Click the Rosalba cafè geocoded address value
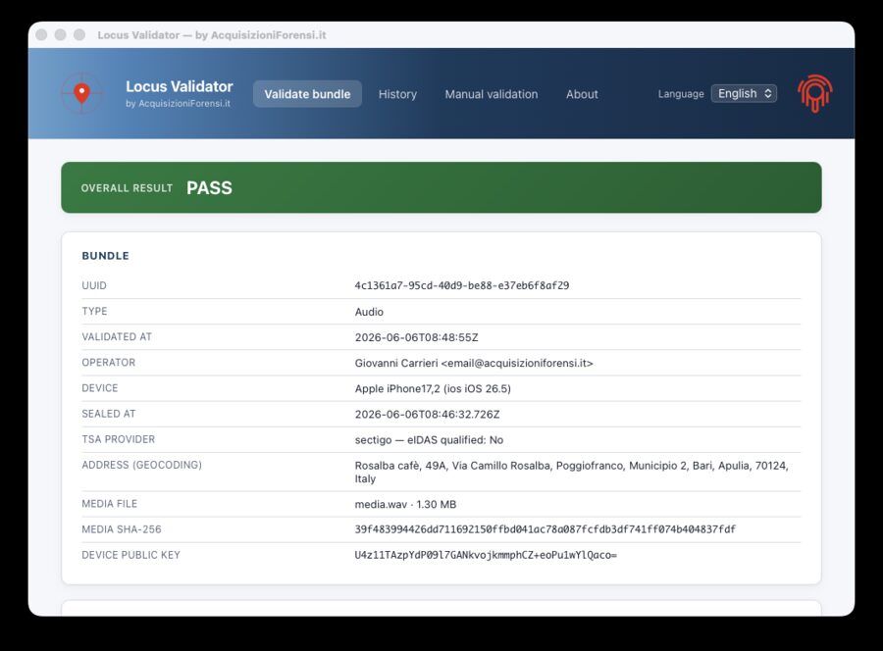This screenshot has width=883, height=651. click(x=571, y=473)
